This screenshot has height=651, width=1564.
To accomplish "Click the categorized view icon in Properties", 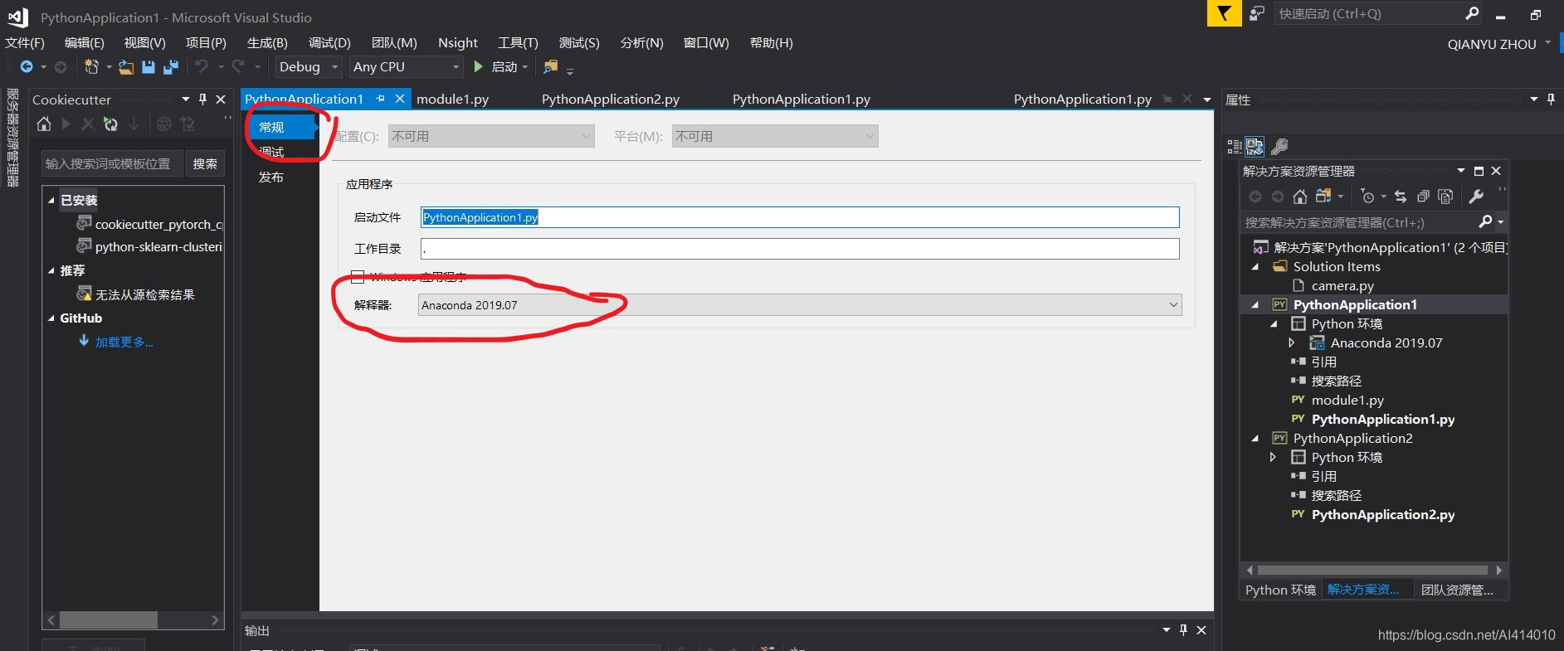I will tap(1235, 147).
